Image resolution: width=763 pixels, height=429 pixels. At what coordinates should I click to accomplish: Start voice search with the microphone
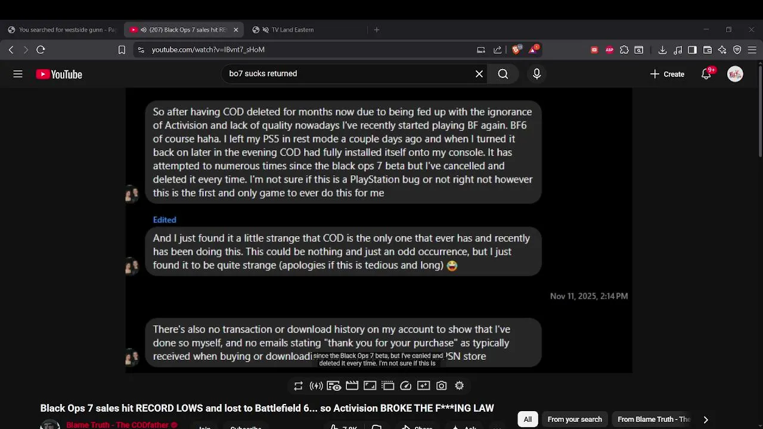(x=537, y=74)
